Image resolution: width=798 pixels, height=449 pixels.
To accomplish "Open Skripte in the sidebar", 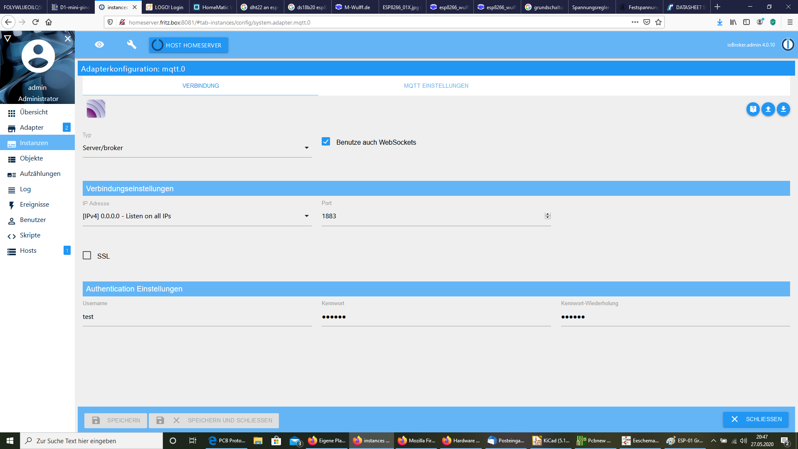I will (30, 235).
